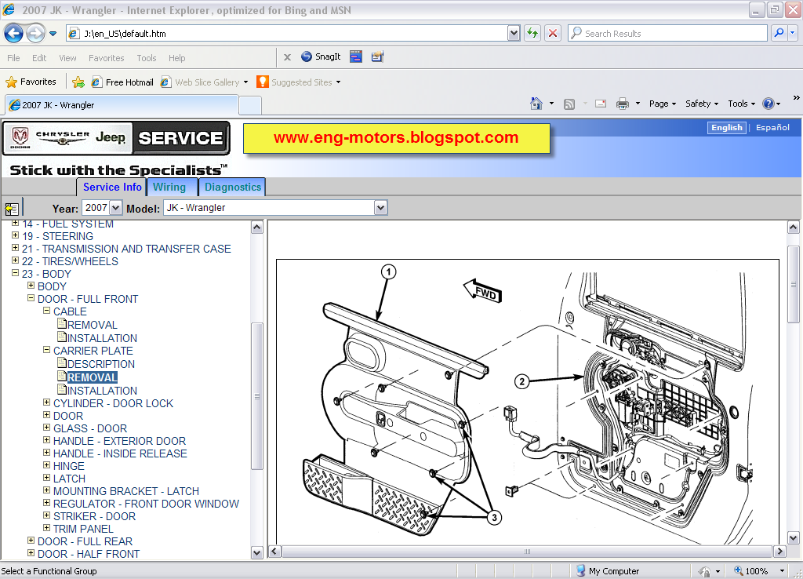The width and height of the screenshot is (803, 579).
Task: Open the Favorites menu
Action: (106, 58)
